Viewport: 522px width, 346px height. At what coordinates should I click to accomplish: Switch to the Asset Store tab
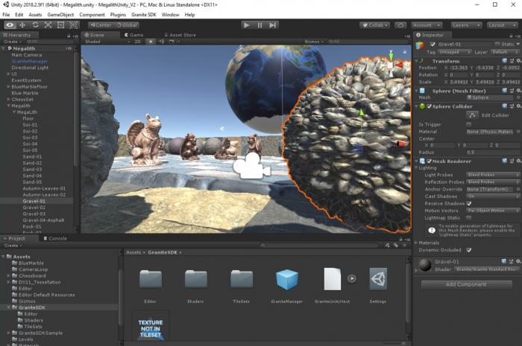point(180,35)
